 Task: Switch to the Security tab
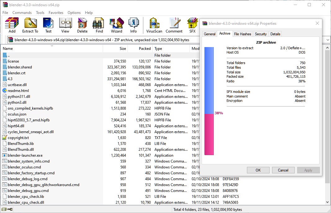tap(261, 34)
